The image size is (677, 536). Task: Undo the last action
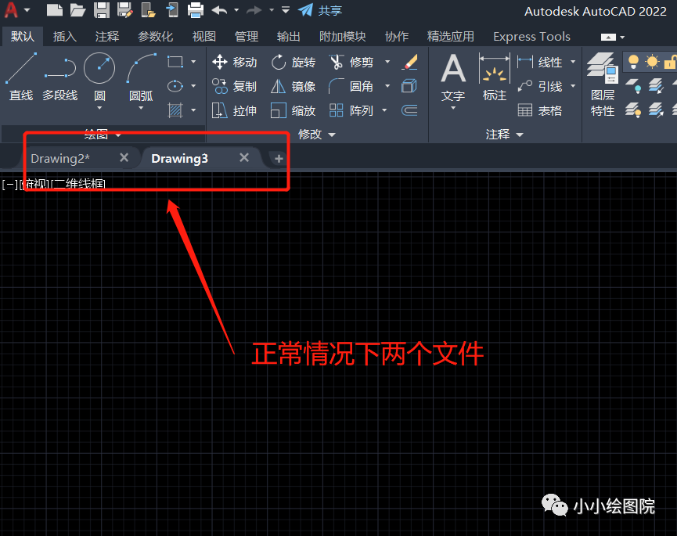pos(220,10)
